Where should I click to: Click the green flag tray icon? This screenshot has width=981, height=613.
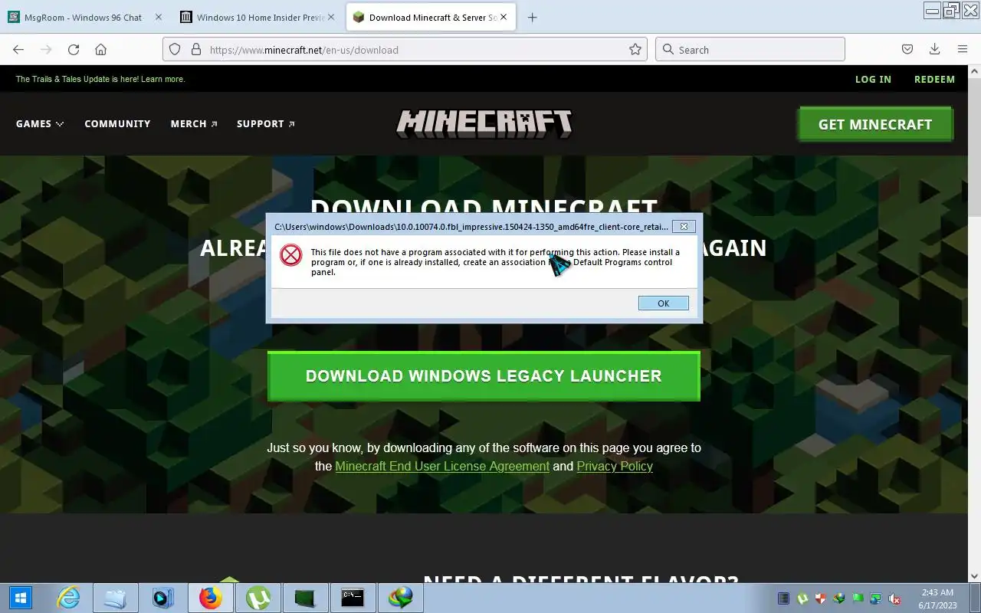(858, 598)
